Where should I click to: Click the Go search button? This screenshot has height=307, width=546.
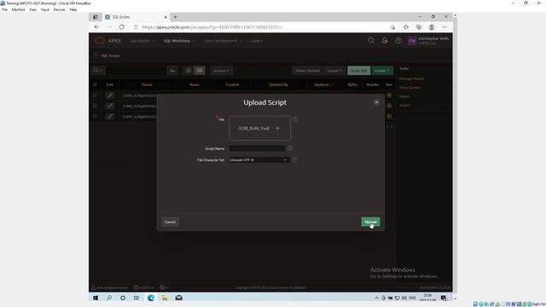172,71
